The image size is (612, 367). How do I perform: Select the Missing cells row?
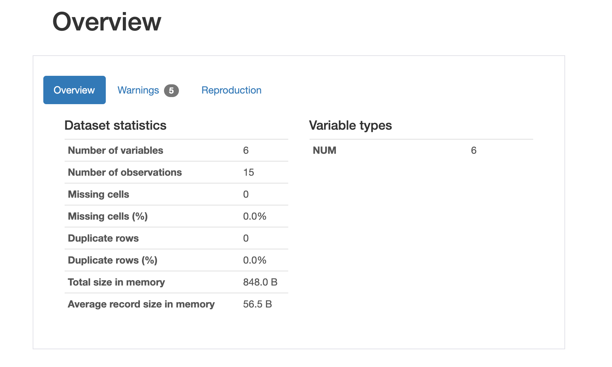pos(98,194)
